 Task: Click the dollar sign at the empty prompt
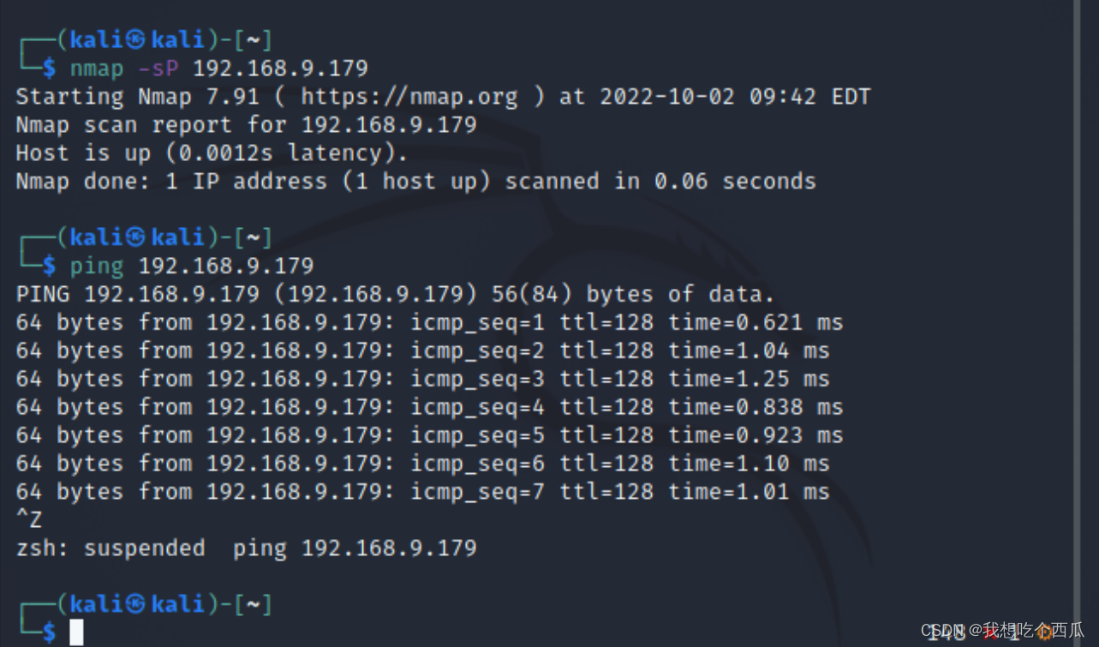click(x=49, y=632)
